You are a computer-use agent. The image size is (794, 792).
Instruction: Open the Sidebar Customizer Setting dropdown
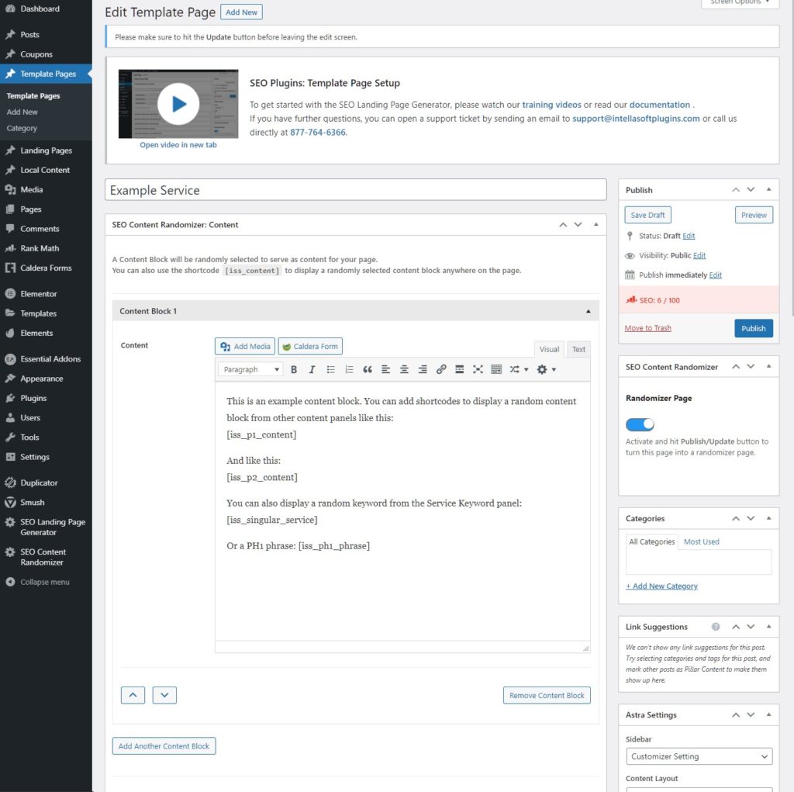699,756
